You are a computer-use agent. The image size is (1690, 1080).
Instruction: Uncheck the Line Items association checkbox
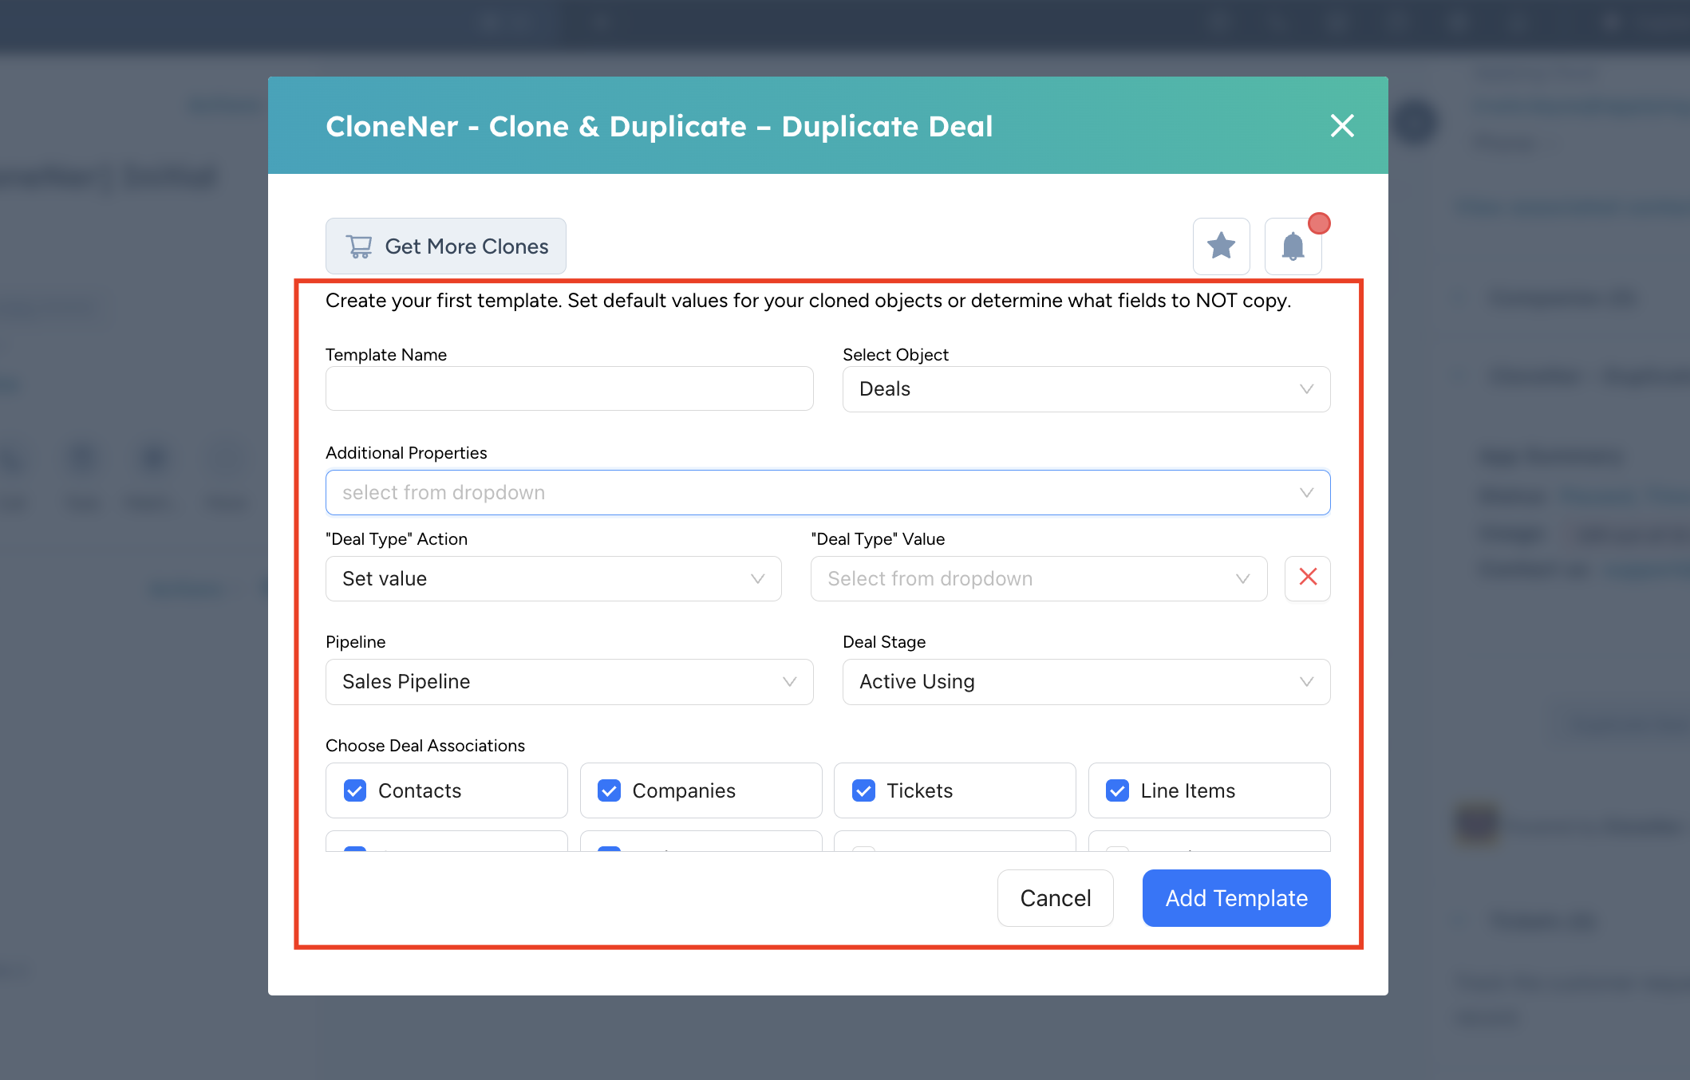(1118, 790)
